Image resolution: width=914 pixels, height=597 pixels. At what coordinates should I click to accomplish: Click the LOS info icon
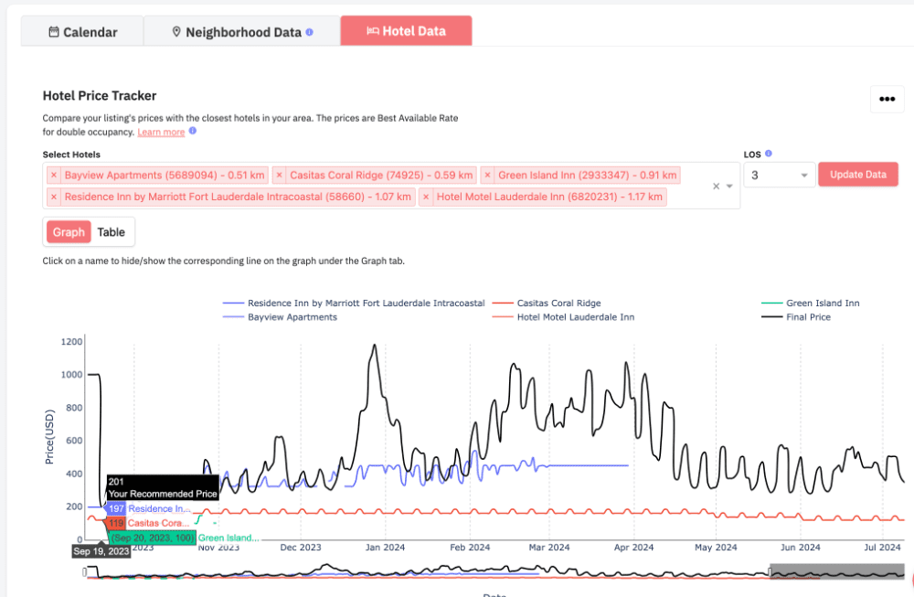(x=769, y=154)
